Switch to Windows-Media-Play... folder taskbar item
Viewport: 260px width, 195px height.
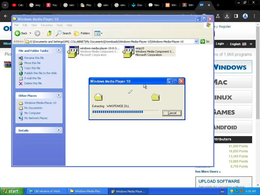pyautogui.click(x=88, y=191)
